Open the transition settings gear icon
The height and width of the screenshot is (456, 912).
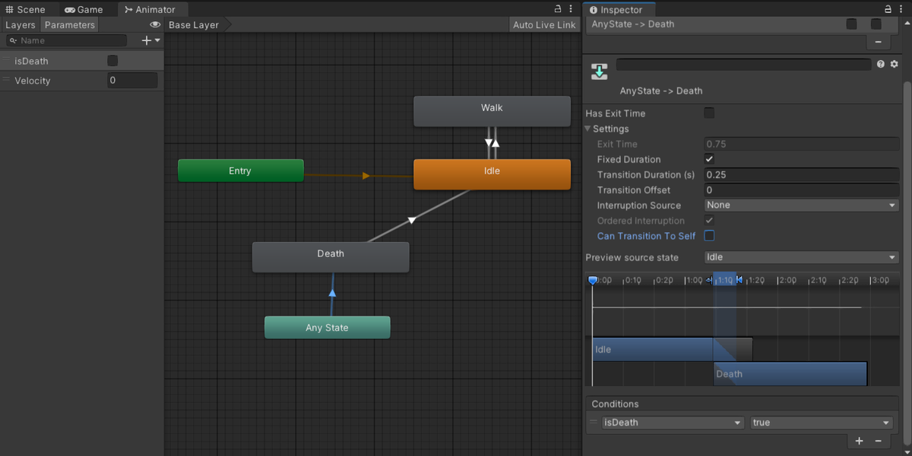[894, 64]
